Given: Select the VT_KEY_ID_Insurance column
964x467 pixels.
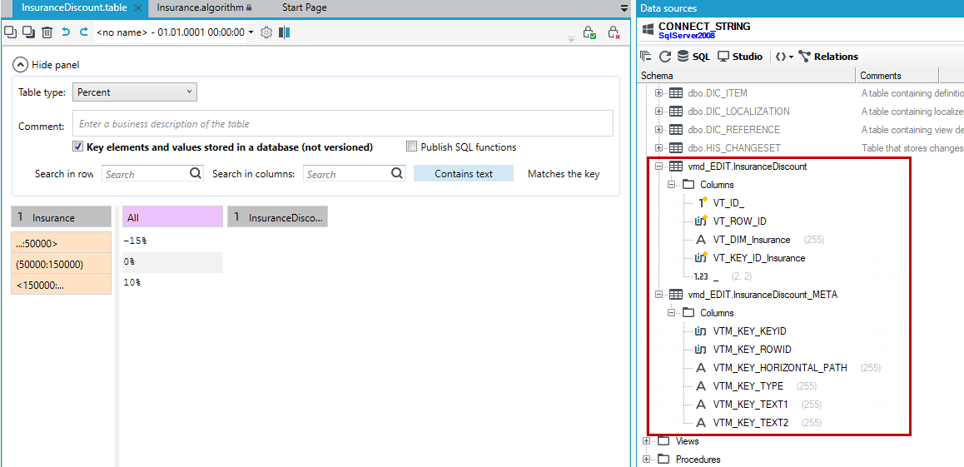Looking at the screenshot, I should click(758, 258).
